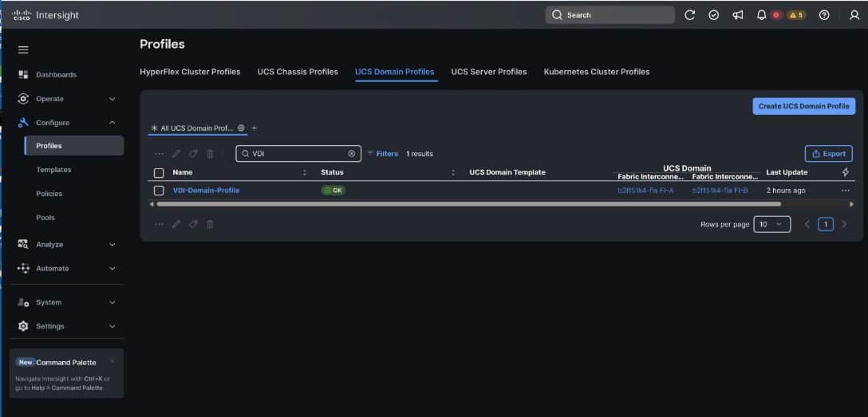Open the requests checkmark icon in header
Screen dimensions: 868x417
pos(714,15)
